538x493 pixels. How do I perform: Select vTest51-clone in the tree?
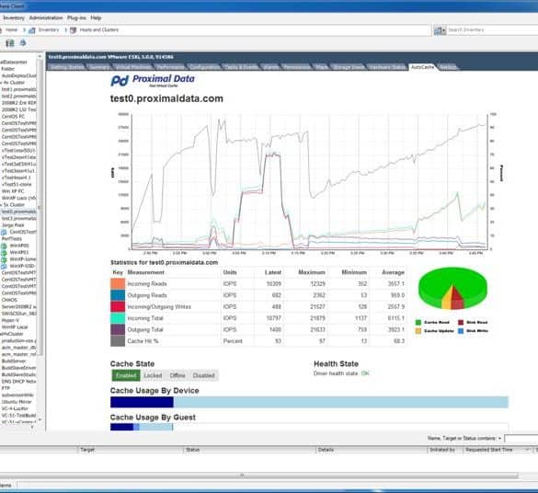17,185
